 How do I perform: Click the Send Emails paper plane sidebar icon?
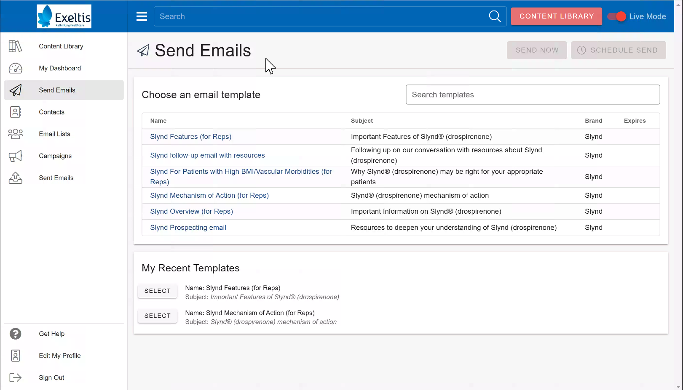pyautogui.click(x=16, y=90)
